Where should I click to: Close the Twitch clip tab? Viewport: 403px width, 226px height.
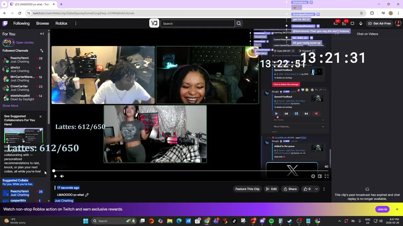tap(54, 4)
